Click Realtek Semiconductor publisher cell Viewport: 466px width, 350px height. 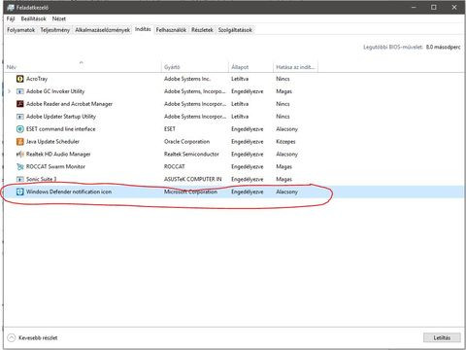click(x=191, y=155)
